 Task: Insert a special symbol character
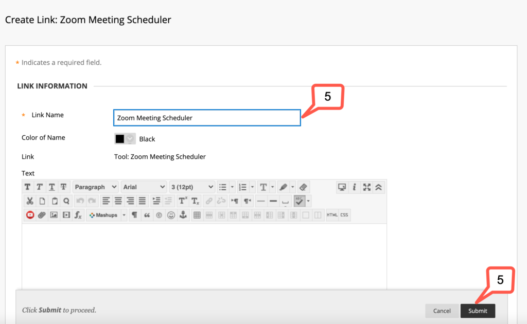coord(159,215)
